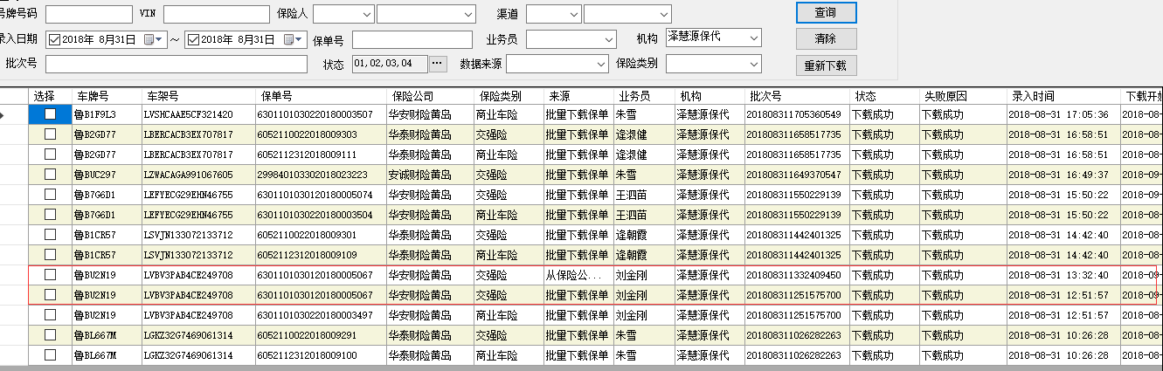Open end date picker dropdown arrow
The width and height of the screenshot is (1163, 371).
click(x=300, y=39)
